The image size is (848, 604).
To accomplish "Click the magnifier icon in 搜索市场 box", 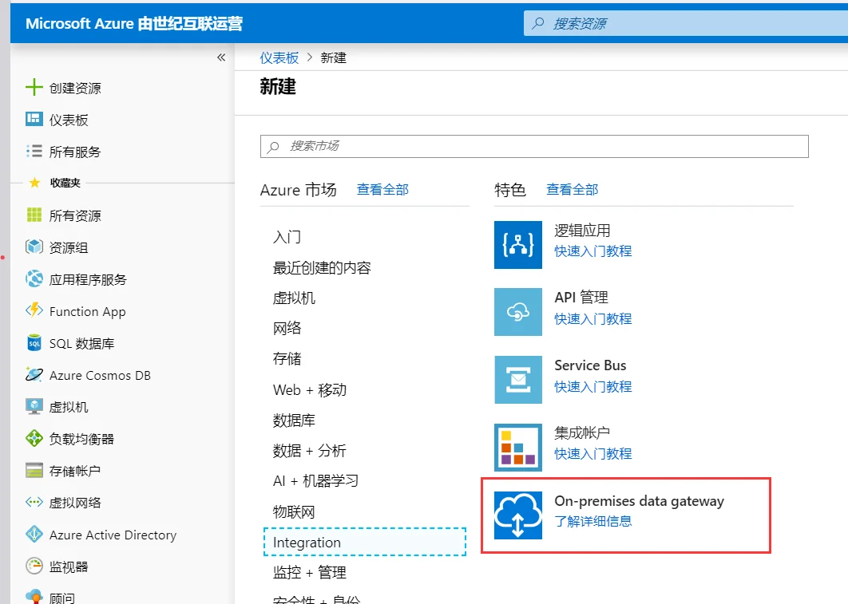I will point(274,146).
